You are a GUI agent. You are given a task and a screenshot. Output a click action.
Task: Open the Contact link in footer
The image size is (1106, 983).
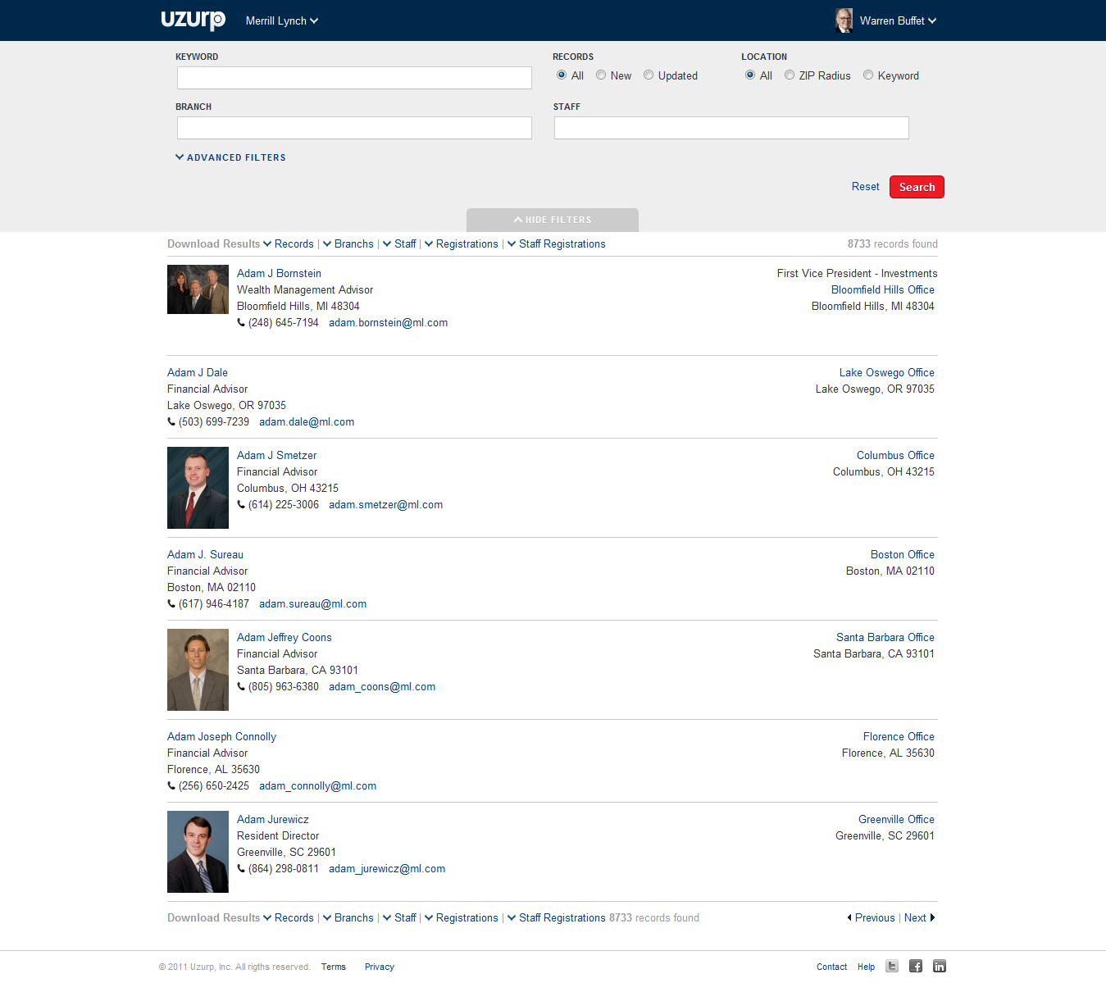click(x=832, y=967)
